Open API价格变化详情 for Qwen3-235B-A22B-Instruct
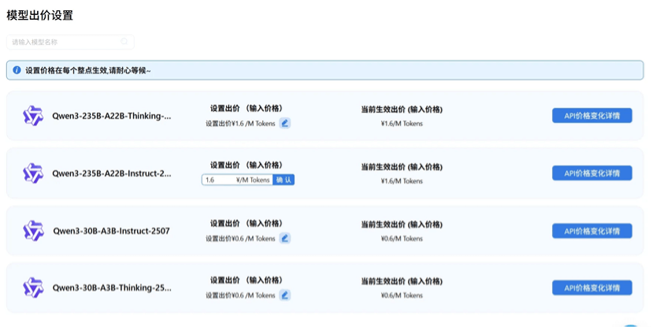Viewport: 652px width, 327px height. coord(591,173)
